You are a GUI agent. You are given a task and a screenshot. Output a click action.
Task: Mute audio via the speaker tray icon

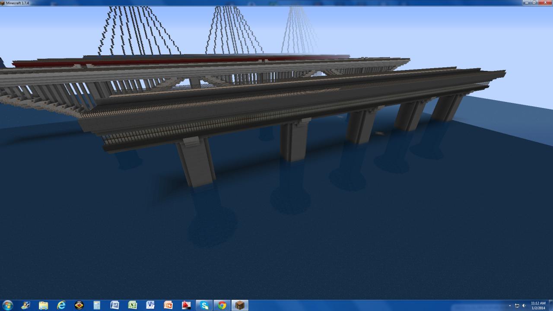(524, 305)
